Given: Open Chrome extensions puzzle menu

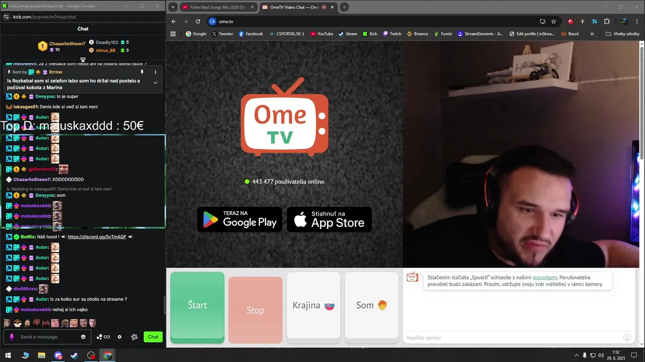Looking at the screenshot, I should 607,22.
